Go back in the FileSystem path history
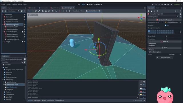183x103 pixels. point(2,59)
